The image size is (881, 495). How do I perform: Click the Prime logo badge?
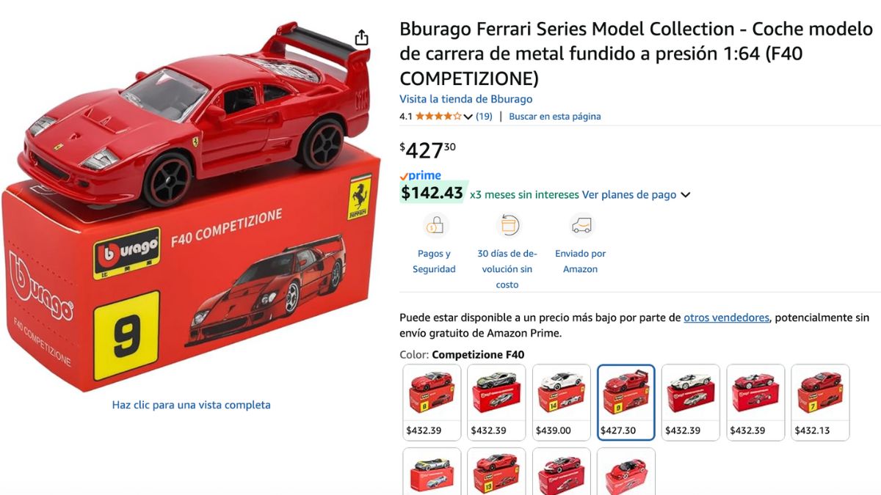(420, 175)
